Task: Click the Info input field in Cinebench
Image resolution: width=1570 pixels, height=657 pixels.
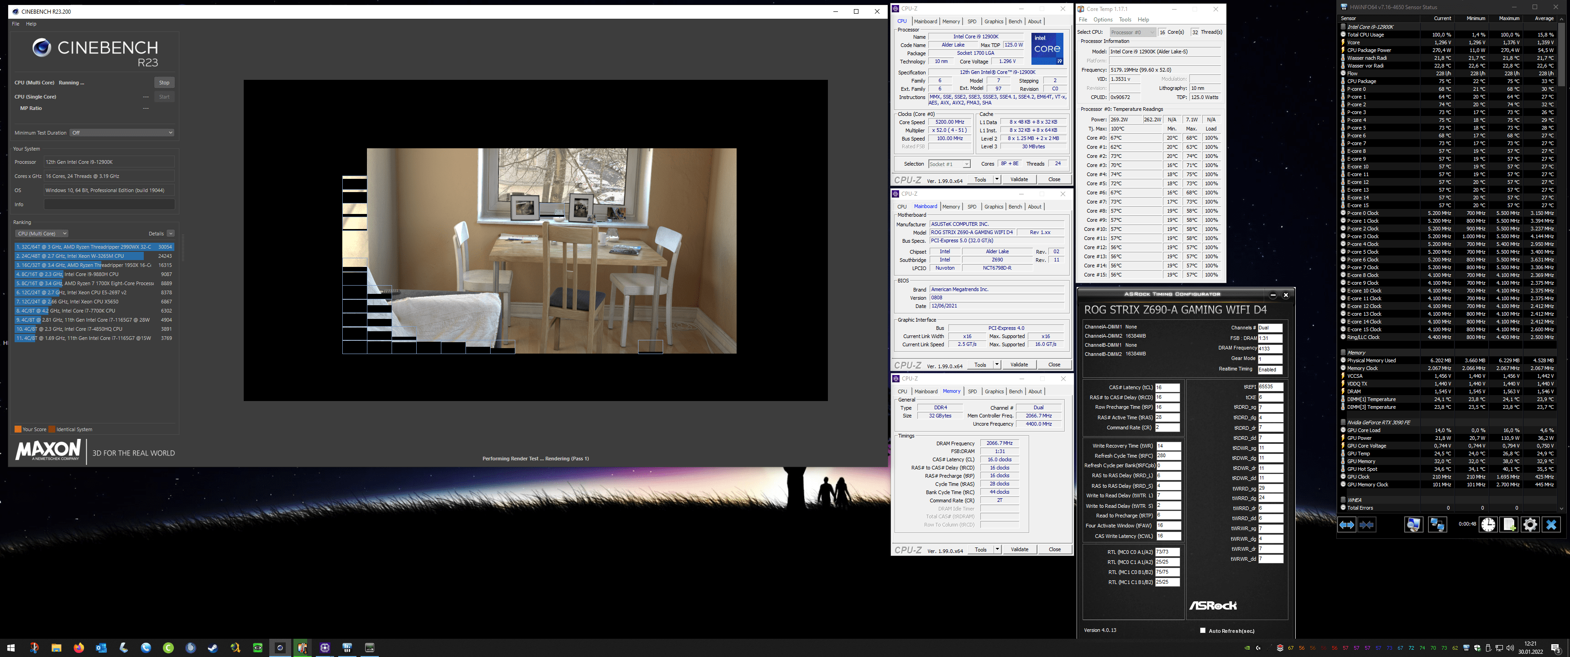Action: [109, 204]
